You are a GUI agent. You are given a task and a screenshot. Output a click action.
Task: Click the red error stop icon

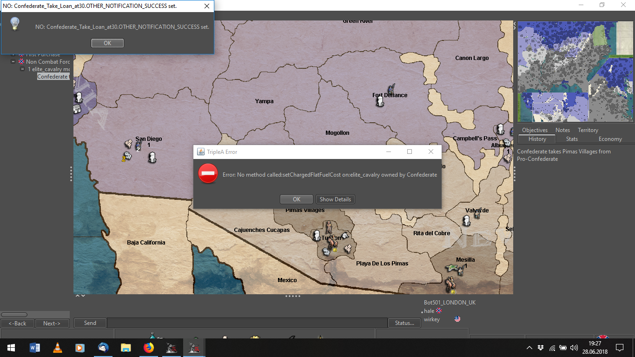coord(208,173)
